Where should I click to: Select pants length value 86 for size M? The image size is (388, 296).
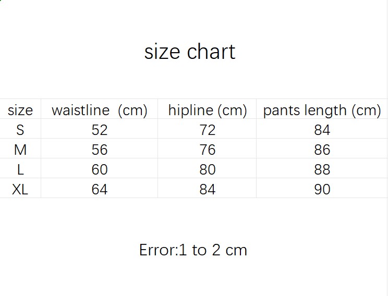click(x=322, y=150)
